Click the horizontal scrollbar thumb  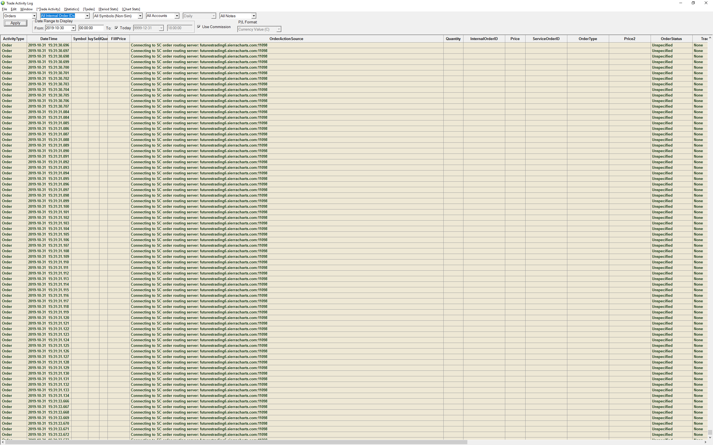click(x=236, y=442)
